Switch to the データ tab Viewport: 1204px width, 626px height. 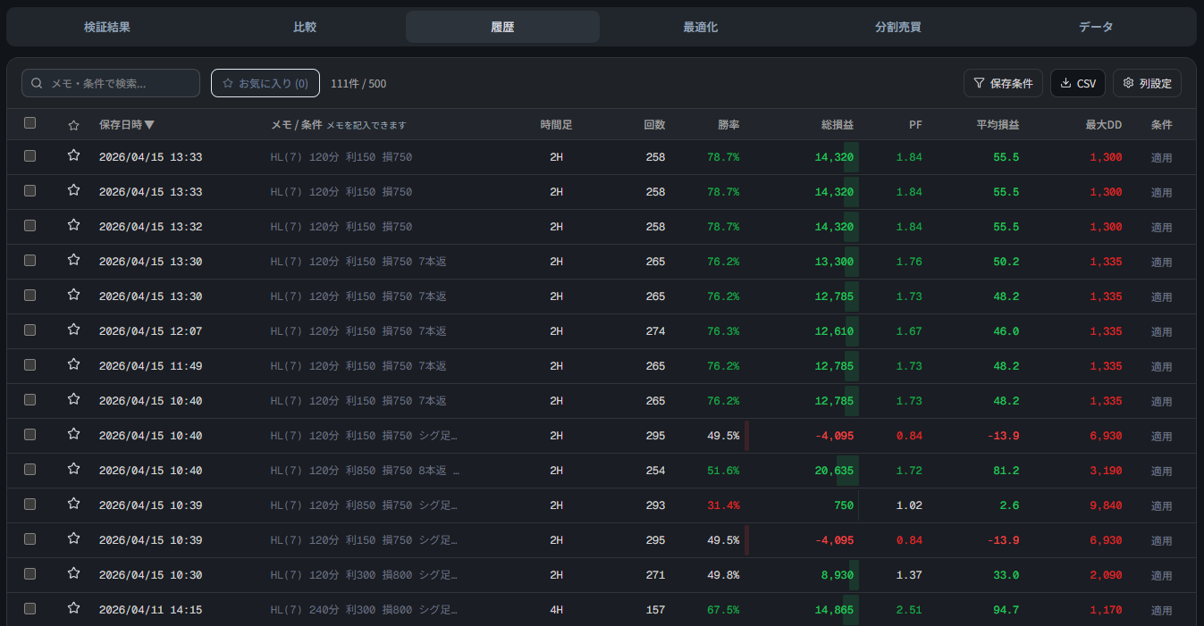point(1096,27)
